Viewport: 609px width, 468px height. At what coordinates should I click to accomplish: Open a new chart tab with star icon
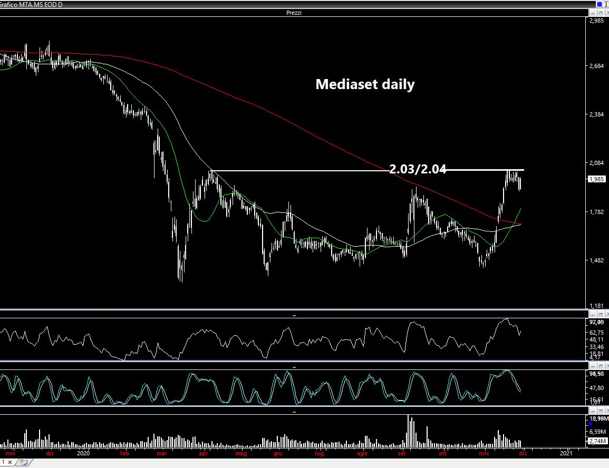point(24,462)
